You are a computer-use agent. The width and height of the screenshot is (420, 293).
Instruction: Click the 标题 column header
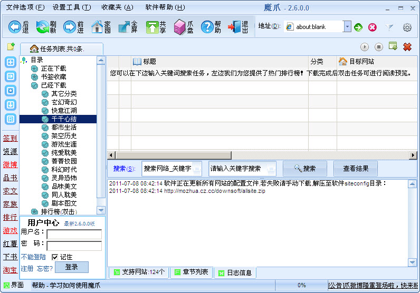219,62
